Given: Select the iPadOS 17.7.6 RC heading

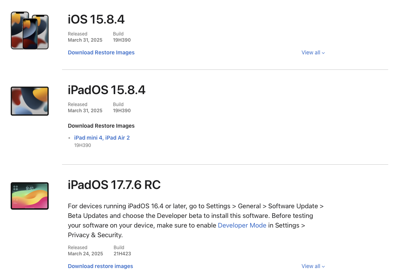Looking at the screenshot, I should (x=114, y=185).
